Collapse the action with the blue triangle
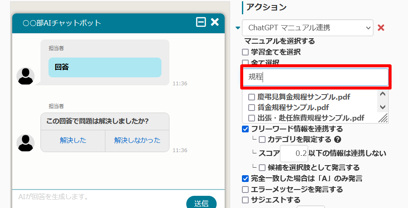This screenshot has width=408, height=208. [x=238, y=28]
